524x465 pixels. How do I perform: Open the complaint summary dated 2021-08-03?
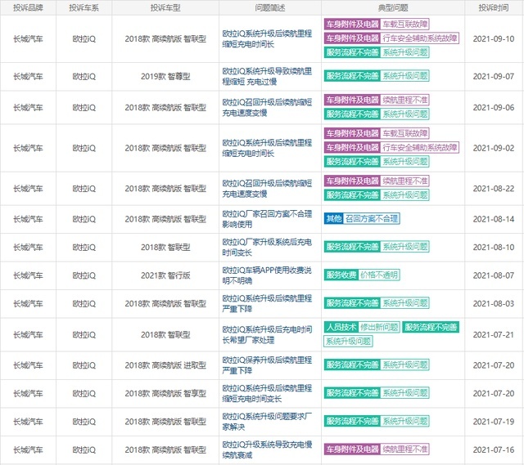coord(267,303)
